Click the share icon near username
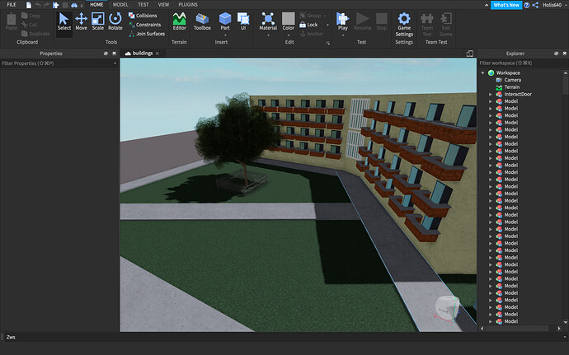This screenshot has width=569, height=355. click(x=535, y=5)
